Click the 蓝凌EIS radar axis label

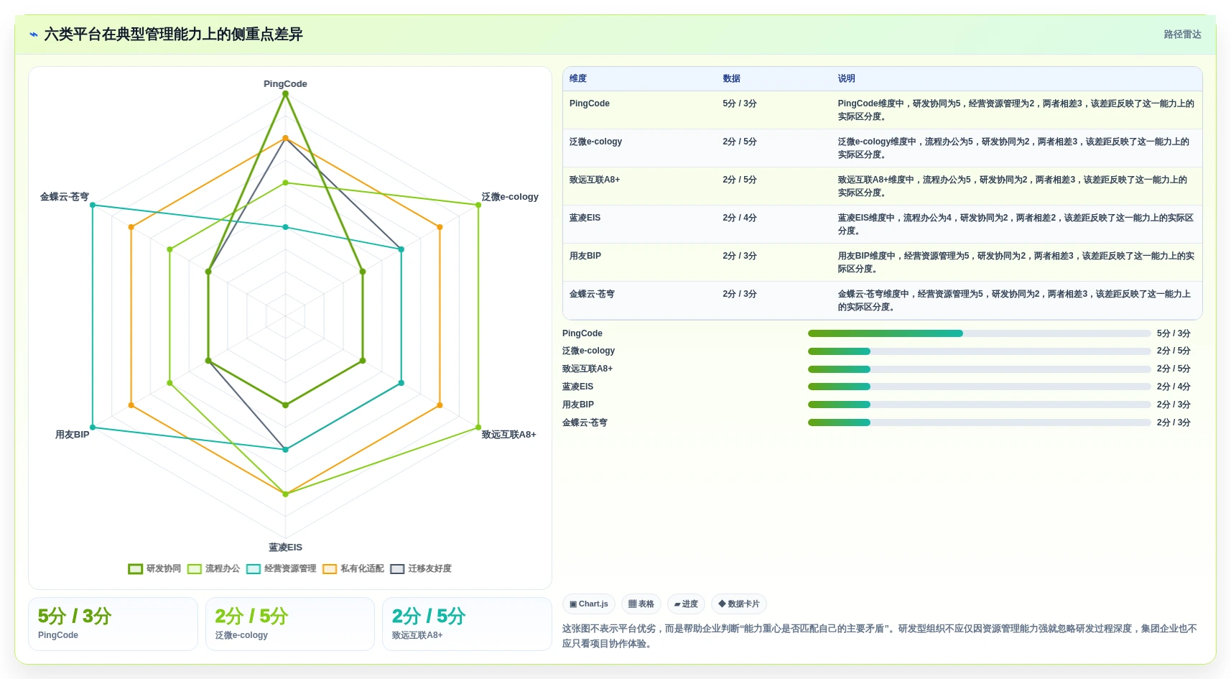pyautogui.click(x=285, y=548)
